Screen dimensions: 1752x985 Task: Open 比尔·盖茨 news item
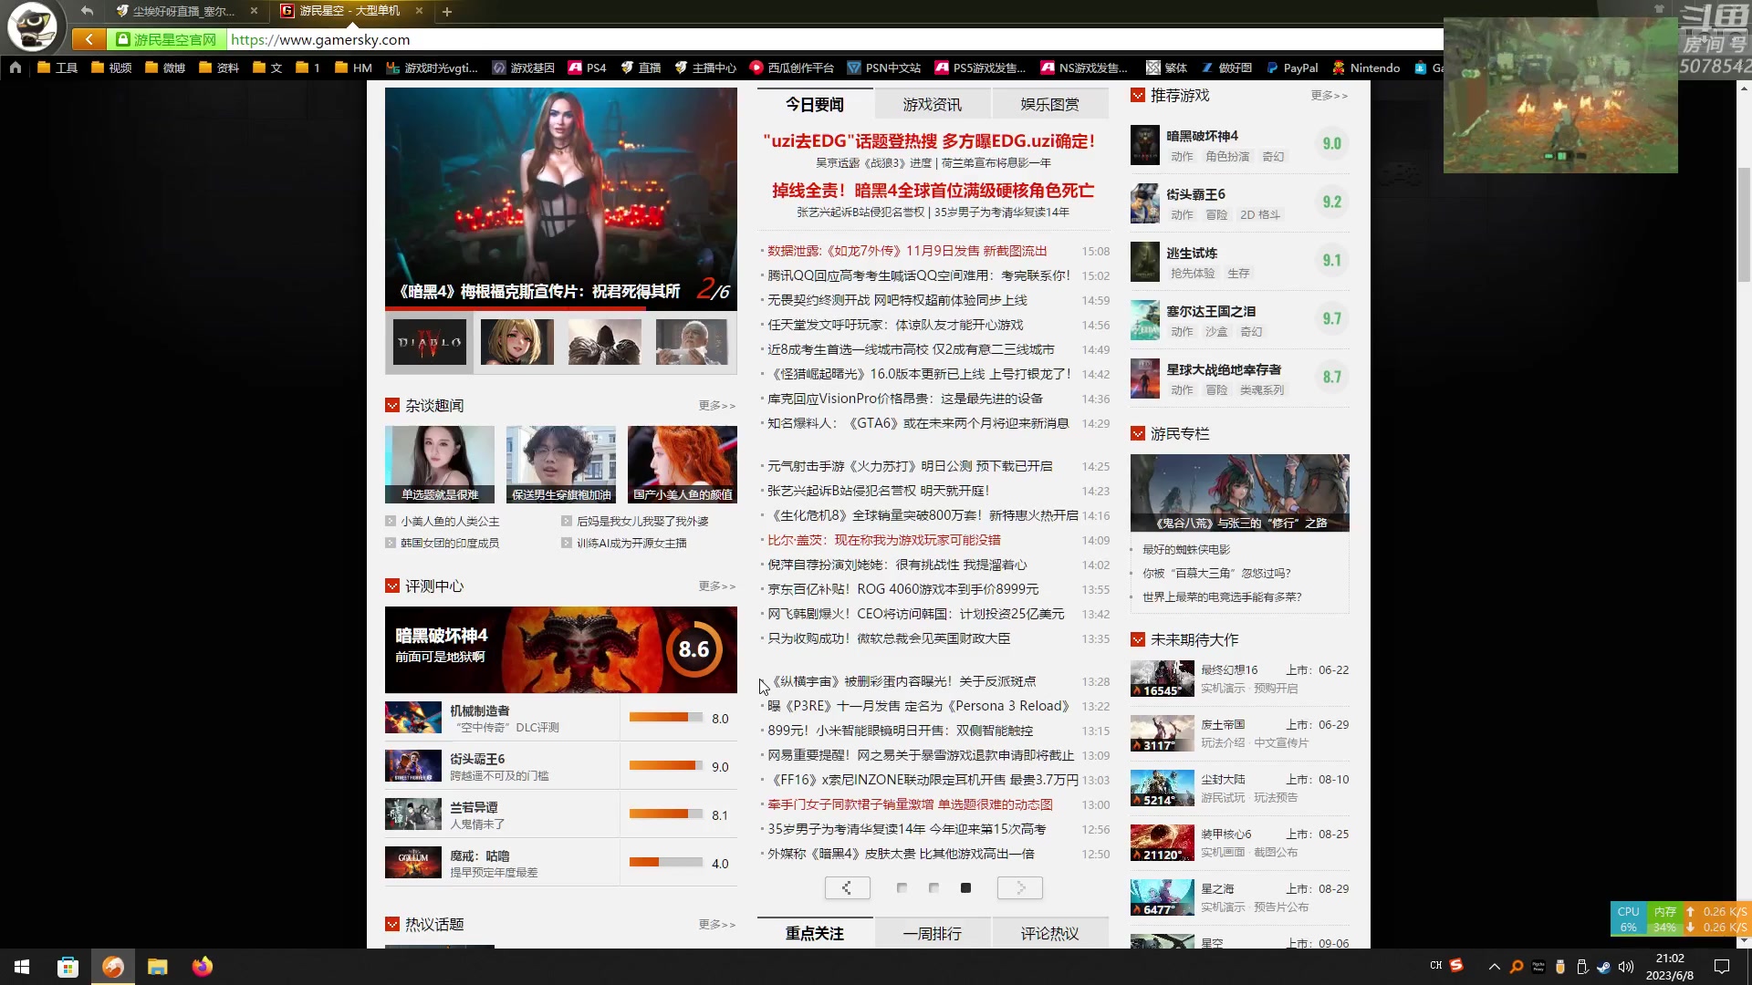pos(884,540)
